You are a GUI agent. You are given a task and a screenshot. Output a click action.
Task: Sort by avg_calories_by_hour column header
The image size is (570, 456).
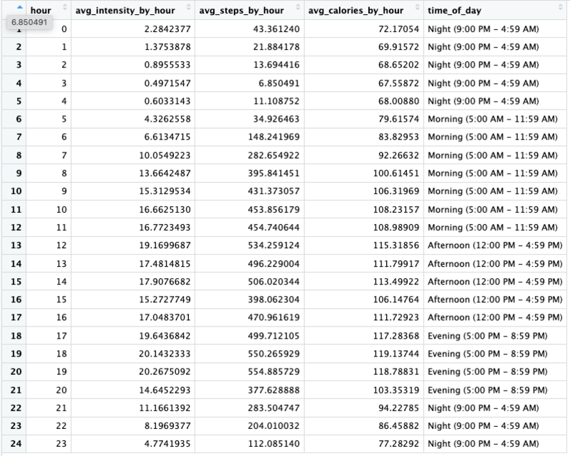(364, 10)
